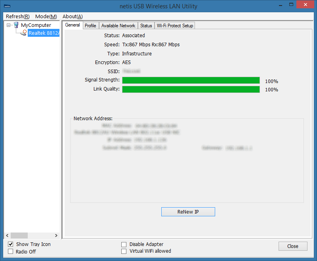This screenshot has height=261, width=317.
Task: Click the Signal Strength 100% label
Action: (x=271, y=81)
